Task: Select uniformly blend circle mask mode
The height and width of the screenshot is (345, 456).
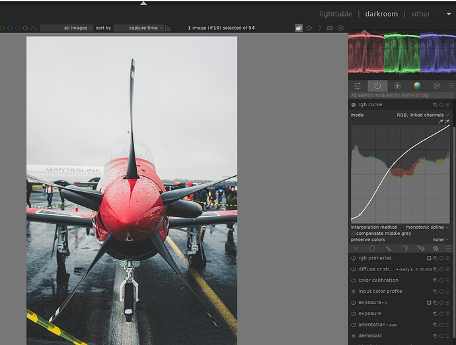Action: 372,249
